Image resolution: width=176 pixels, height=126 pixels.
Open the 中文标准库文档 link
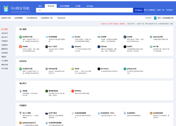coord(32,18)
